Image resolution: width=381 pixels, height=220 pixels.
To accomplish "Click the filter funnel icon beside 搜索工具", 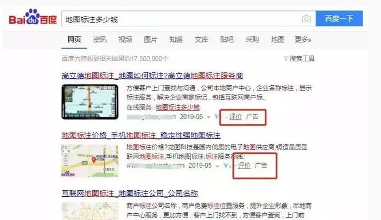I will 286,58.
